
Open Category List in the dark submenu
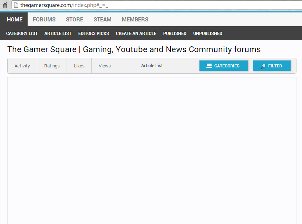coord(22,34)
